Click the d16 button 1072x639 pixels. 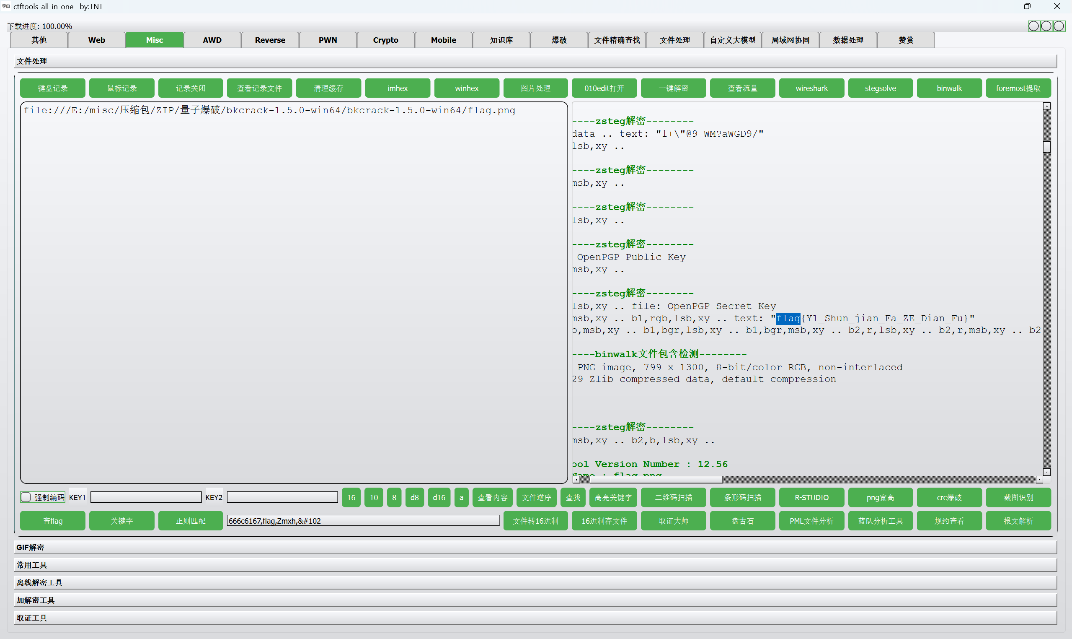pyautogui.click(x=439, y=497)
